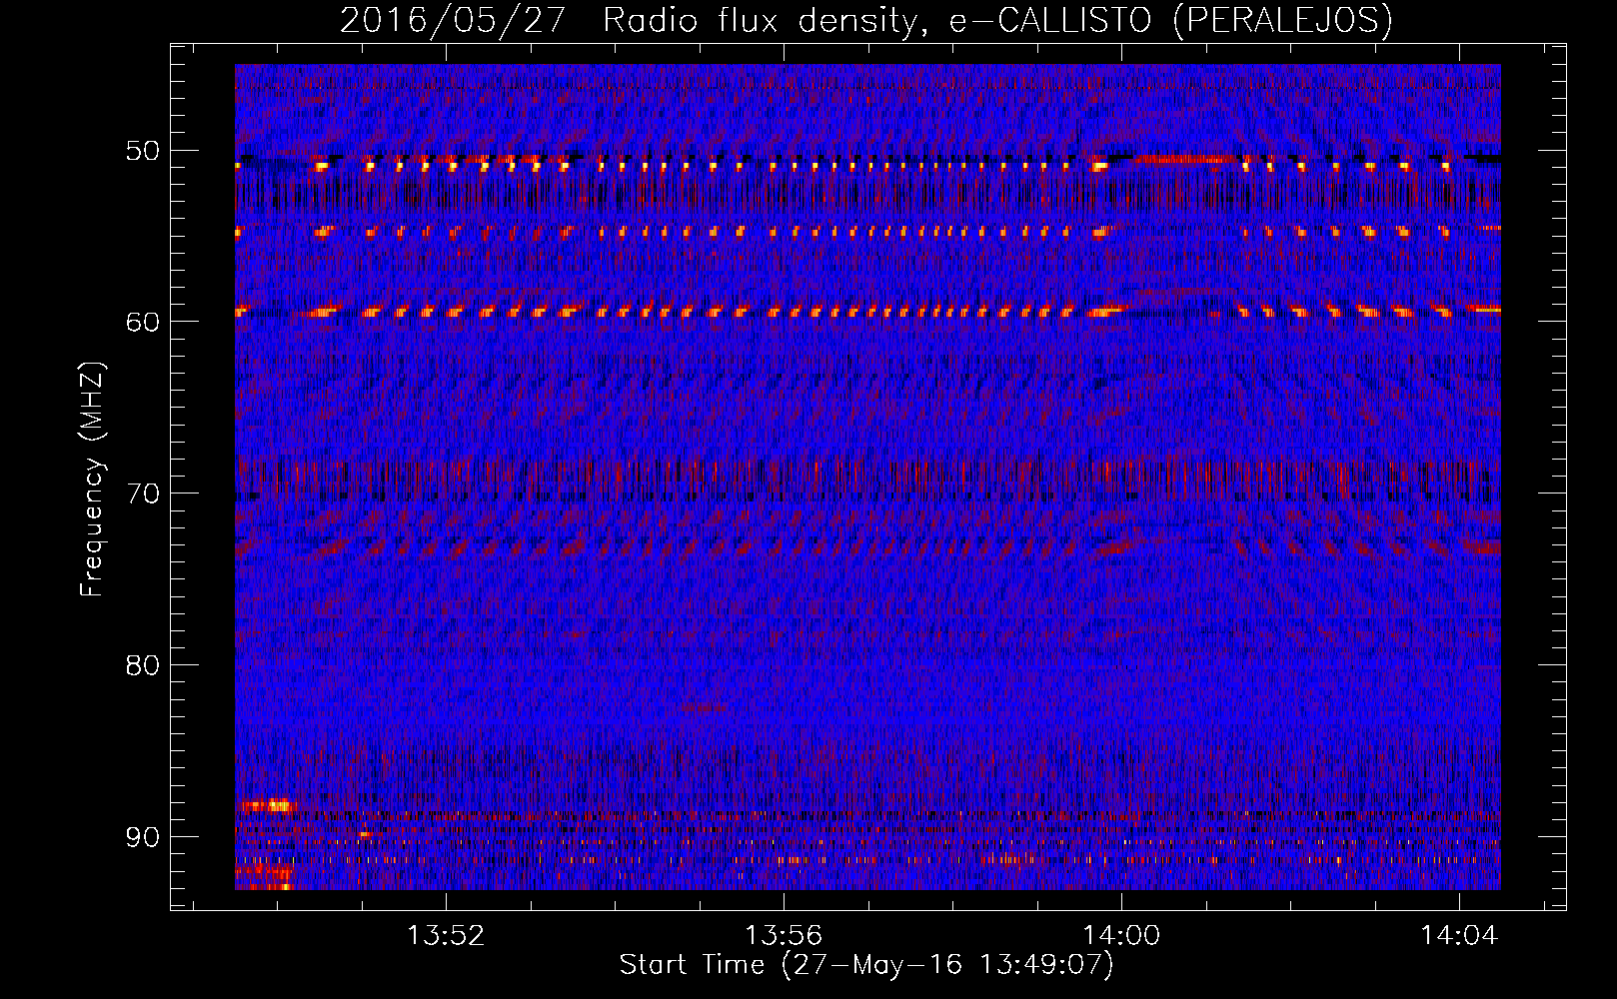The width and height of the screenshot is (1617, 999).
Task: Click the Start Time axis label
Action: point(865,965)
